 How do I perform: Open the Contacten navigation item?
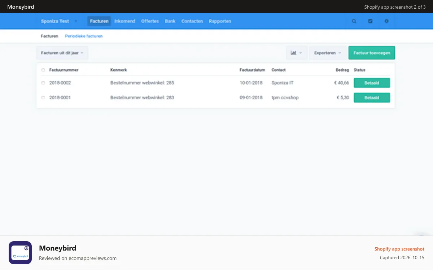[x=192, y=21]
